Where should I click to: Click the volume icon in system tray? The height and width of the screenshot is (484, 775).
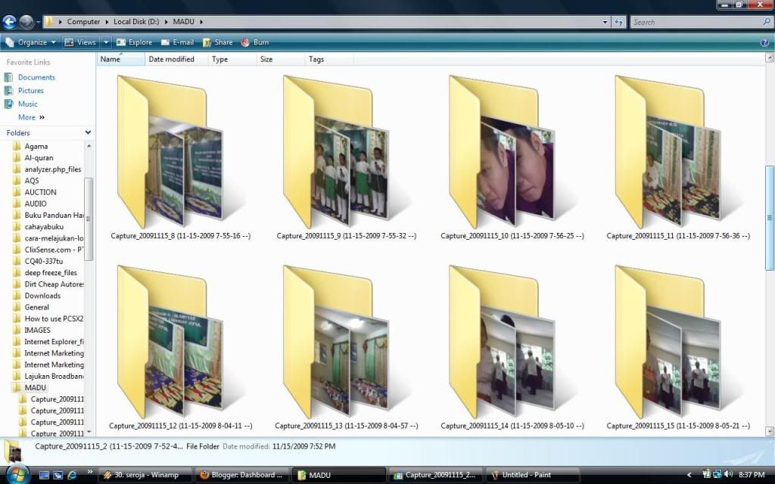tap(729, 475)
